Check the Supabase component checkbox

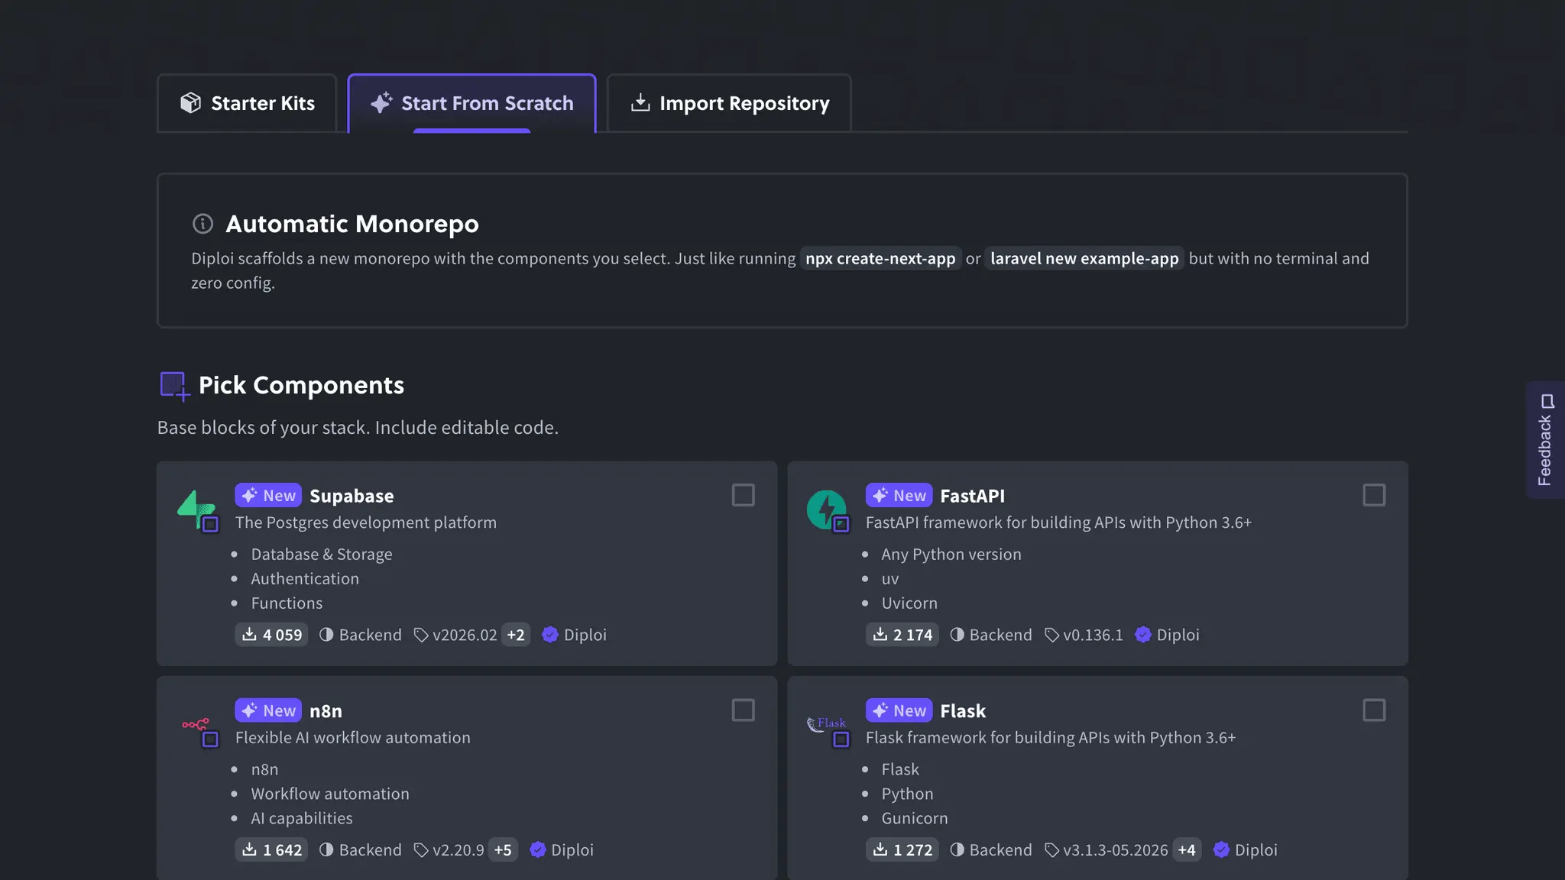[744, 495]
